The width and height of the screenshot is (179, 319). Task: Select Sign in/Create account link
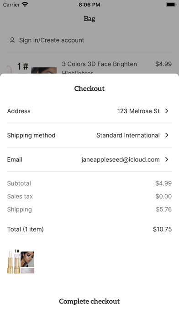[x=52, y=40]
